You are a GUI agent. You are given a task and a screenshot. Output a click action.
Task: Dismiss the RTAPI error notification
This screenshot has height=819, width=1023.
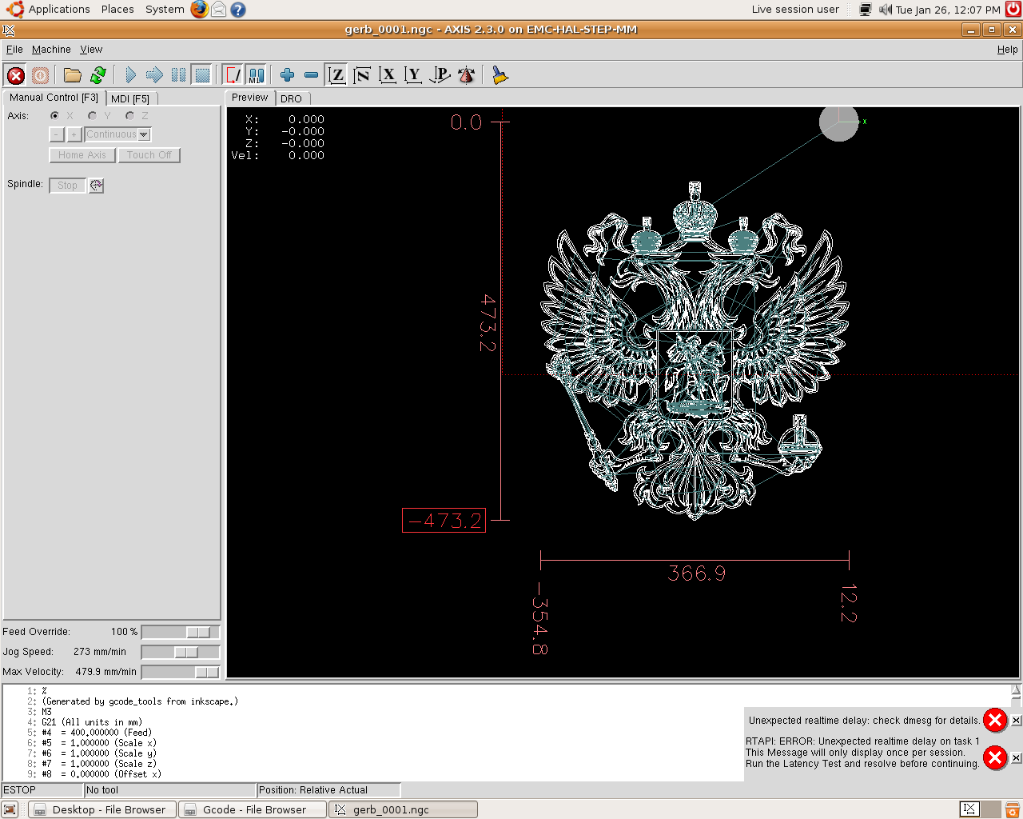tap(1016, 757)
